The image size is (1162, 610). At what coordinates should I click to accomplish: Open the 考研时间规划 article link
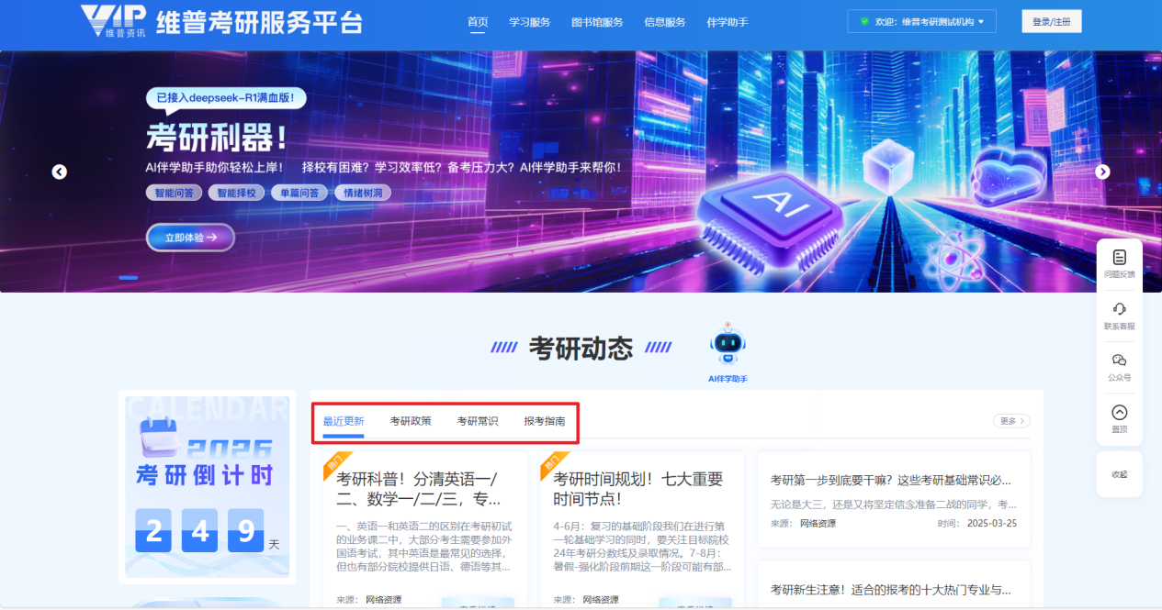pos(637,489)
